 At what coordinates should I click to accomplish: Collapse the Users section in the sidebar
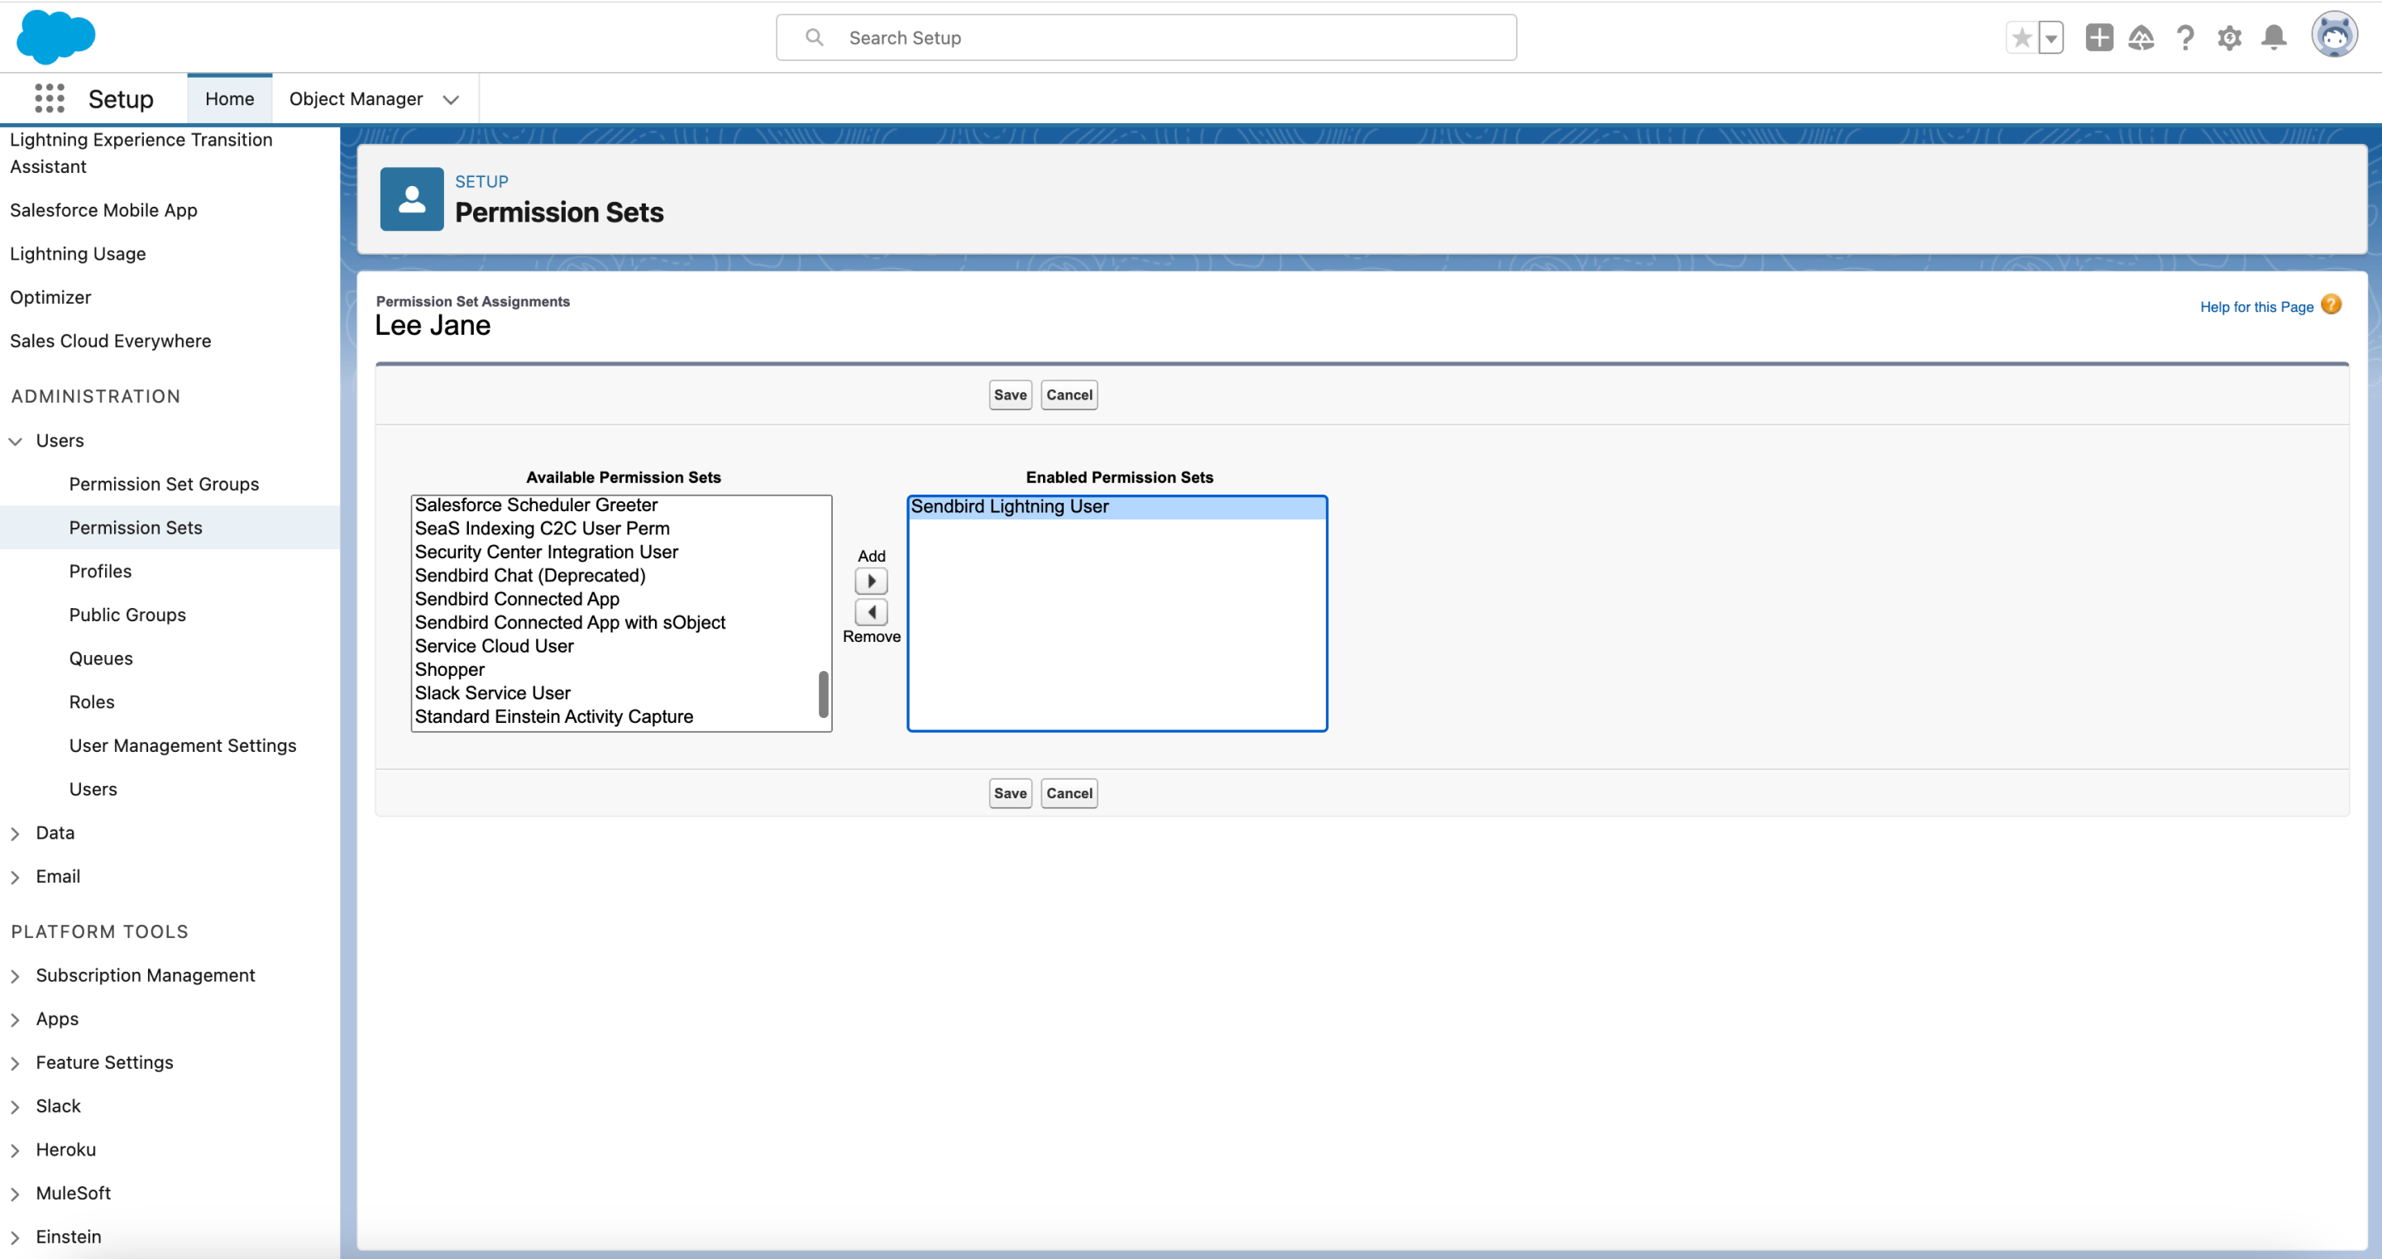pos(16,440)
